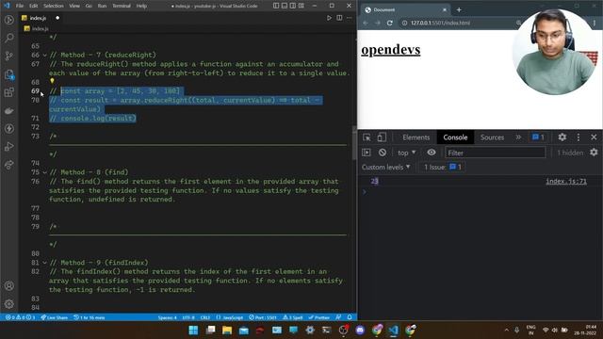This screenshot has width=603, height=339.
Task: Open the Accounts icon in VS Code
Action: tap(8, 285)
